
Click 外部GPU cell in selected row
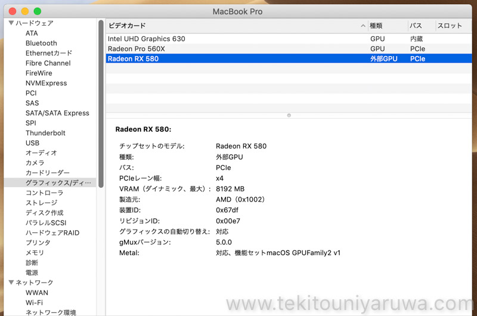383,58
